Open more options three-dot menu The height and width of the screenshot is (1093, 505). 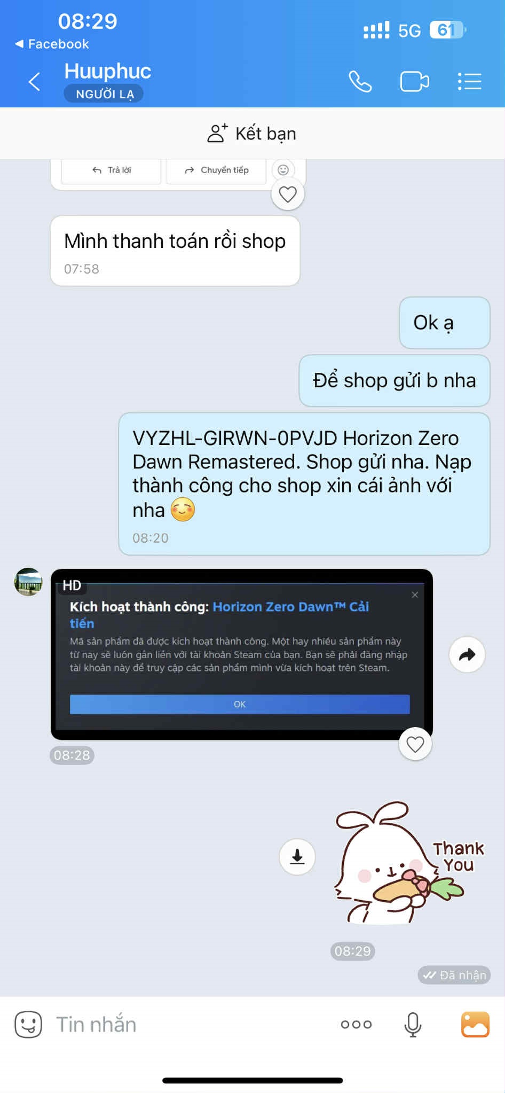pos(356,1024)
